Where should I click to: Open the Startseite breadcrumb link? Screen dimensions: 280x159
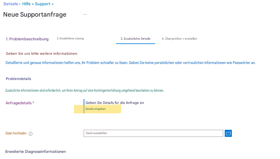(x=10, y=4)
